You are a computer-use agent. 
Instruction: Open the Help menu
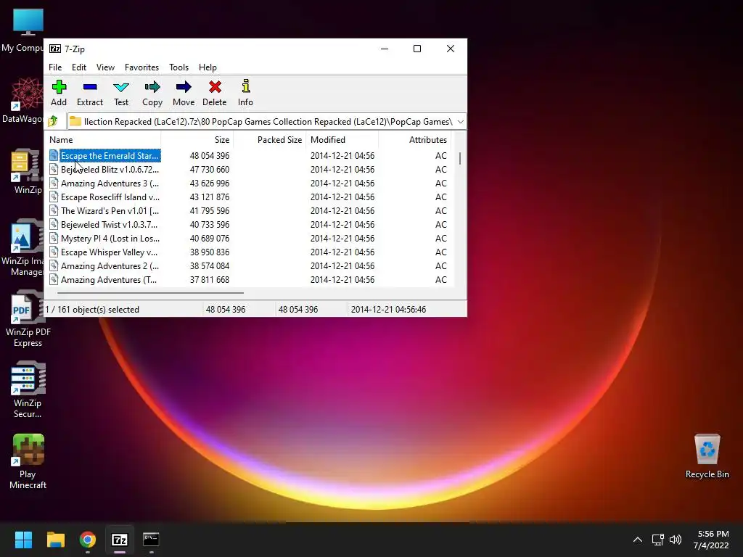pos(208,67)
